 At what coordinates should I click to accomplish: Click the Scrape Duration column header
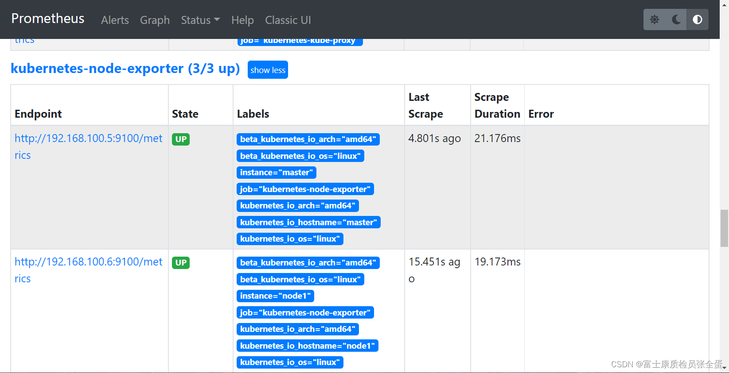click(x=497, y=105)
